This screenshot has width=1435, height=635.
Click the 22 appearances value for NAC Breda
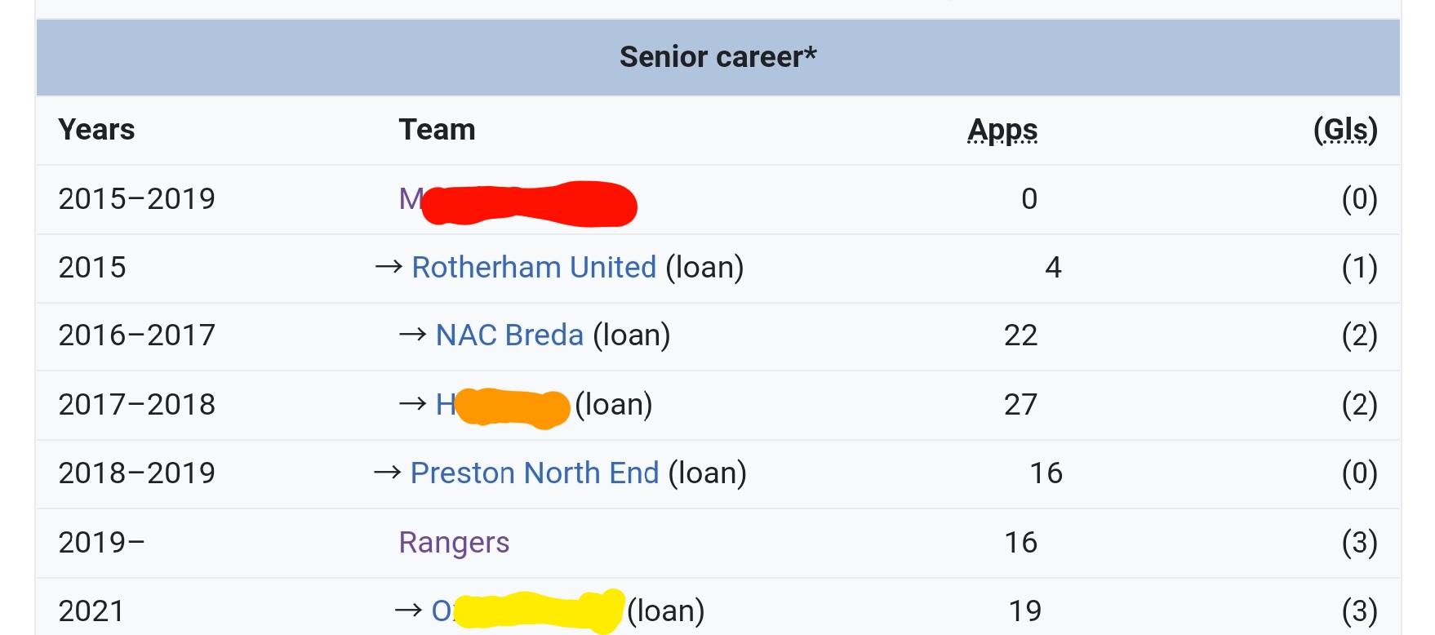tap(1020, 335)
